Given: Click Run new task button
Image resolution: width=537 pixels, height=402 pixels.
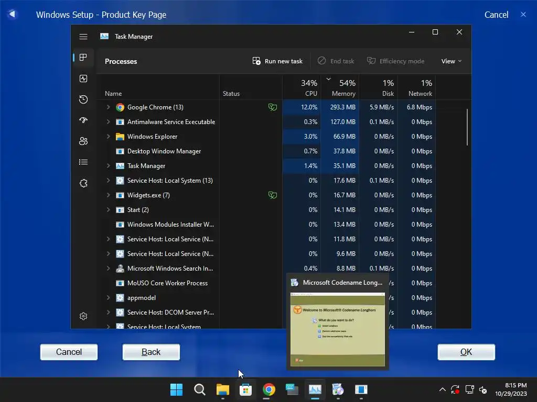Looking at the screenshot, I should coord(277,61).
